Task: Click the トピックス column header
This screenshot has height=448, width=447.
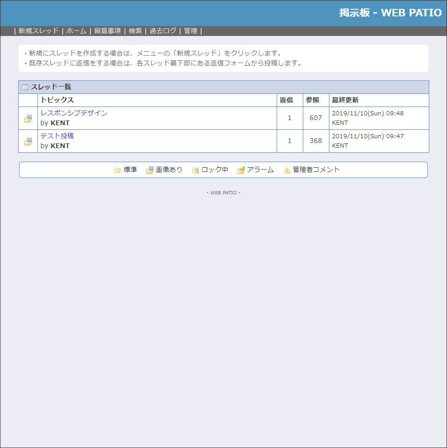Action: coord(57,100)
